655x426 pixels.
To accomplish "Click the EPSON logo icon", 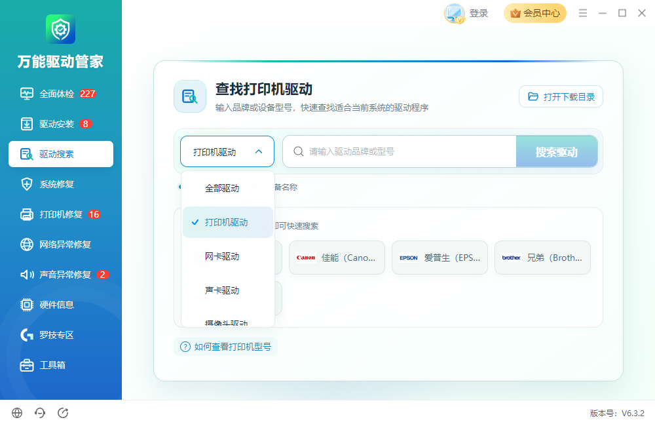I will click(x=408, y=258).
